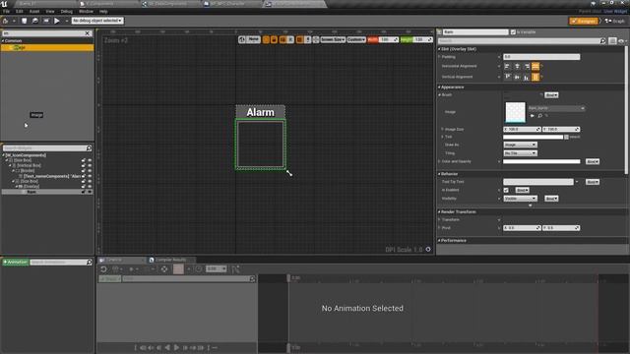This screenshot has height=354, width=630.
Task: Open the Debug menu
Action: tap(67, 11)
